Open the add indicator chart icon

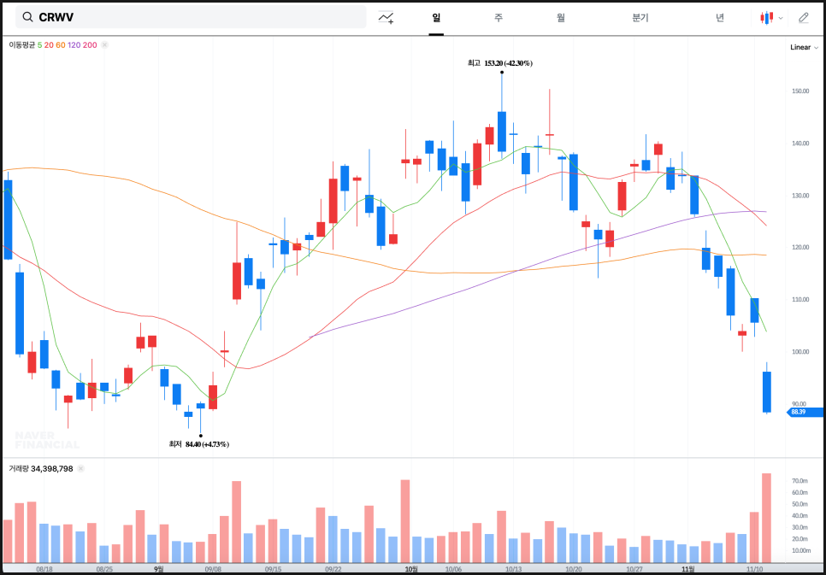point(386,17)
